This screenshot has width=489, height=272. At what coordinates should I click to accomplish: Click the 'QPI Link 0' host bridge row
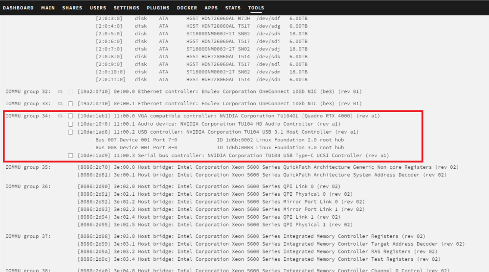click(x=209, y=186)
